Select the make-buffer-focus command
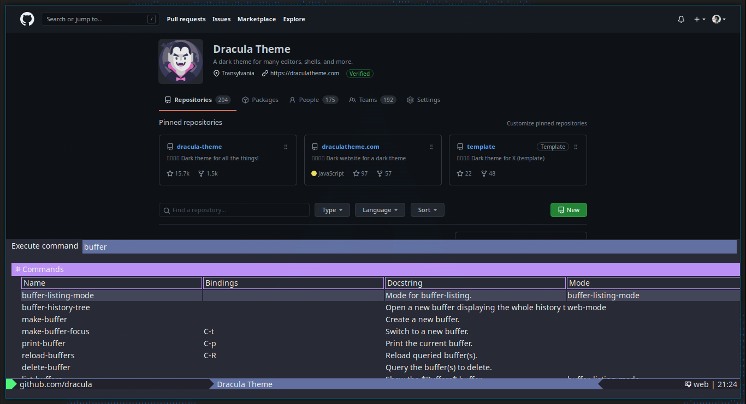The width and height of the screenshot is (746, 404). 56,331
